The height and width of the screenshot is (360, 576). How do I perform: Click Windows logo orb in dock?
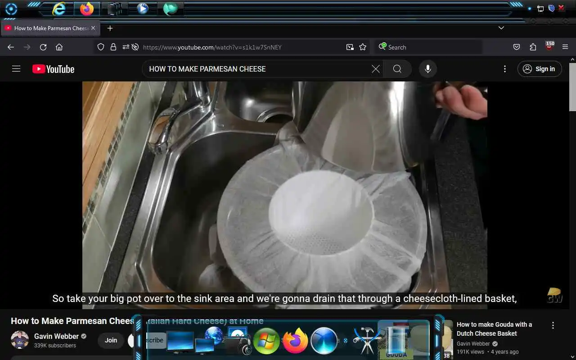coord(266,341)
